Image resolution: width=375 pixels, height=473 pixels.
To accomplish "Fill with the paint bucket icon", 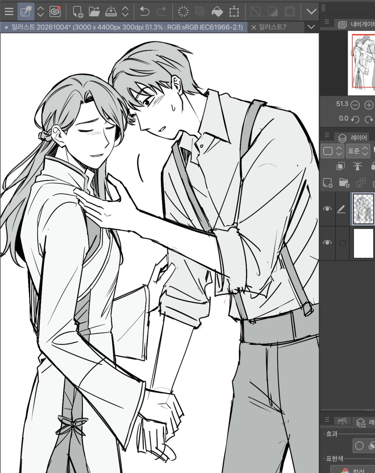I will [217, 11].
